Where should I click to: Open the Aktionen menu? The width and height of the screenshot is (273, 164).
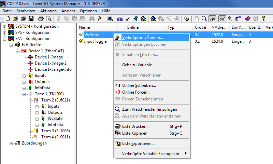click(x=48, y=11)
